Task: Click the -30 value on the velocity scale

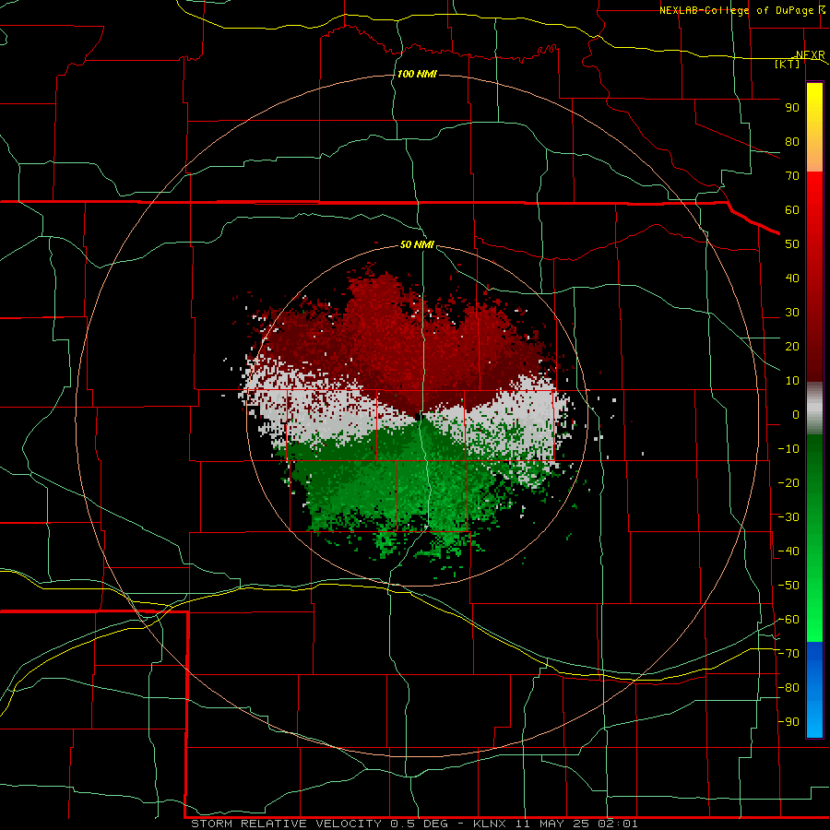Action: click(788, 516)
